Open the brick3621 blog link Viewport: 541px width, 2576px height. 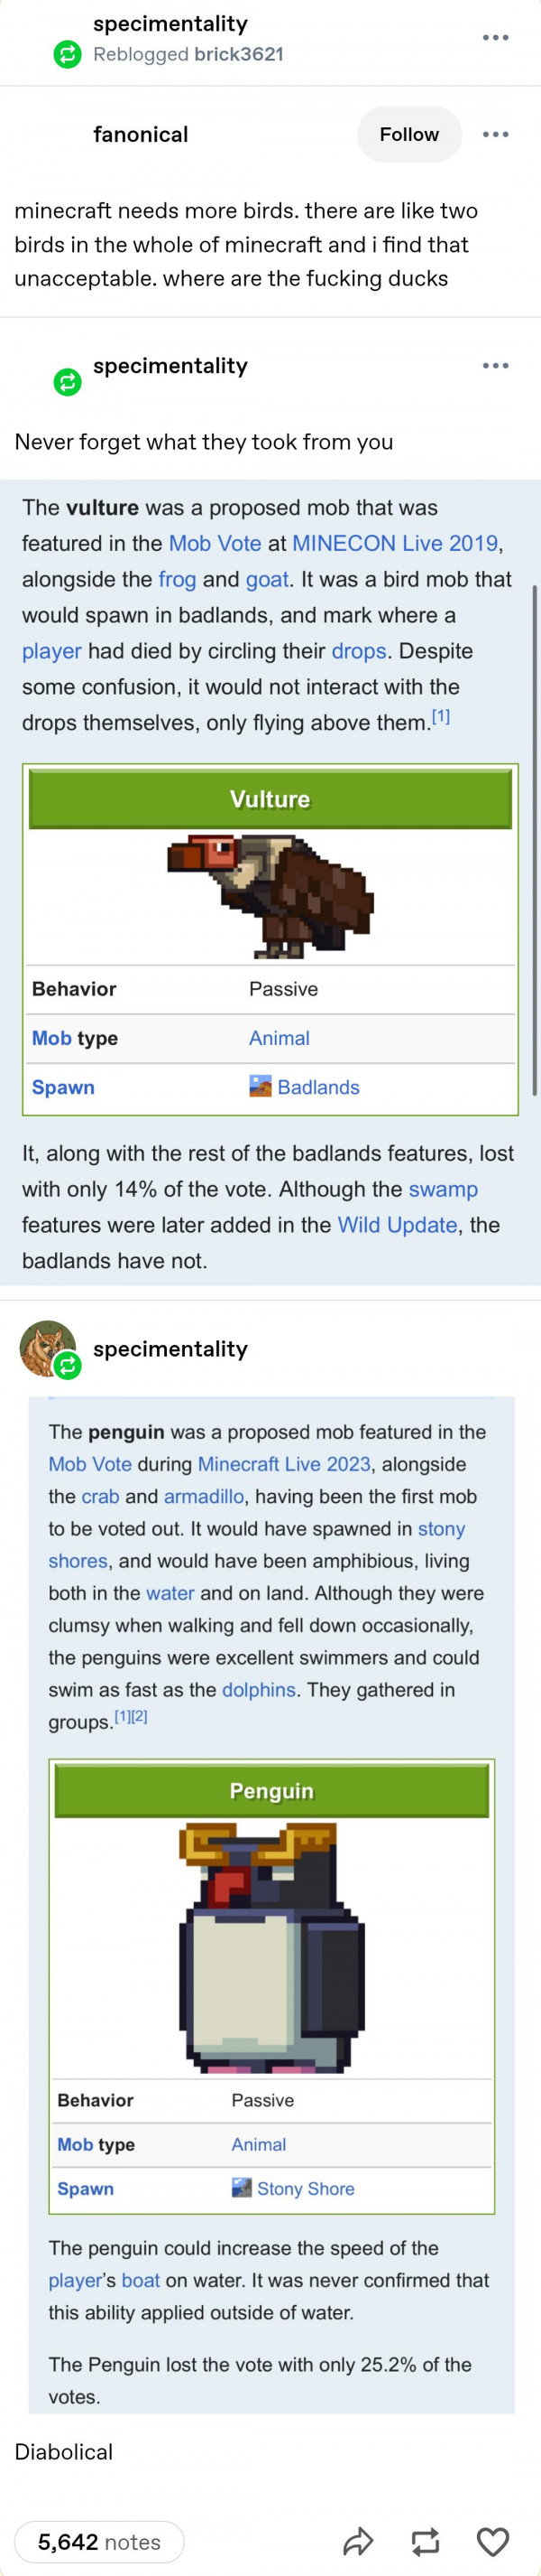tap(239, 54)
